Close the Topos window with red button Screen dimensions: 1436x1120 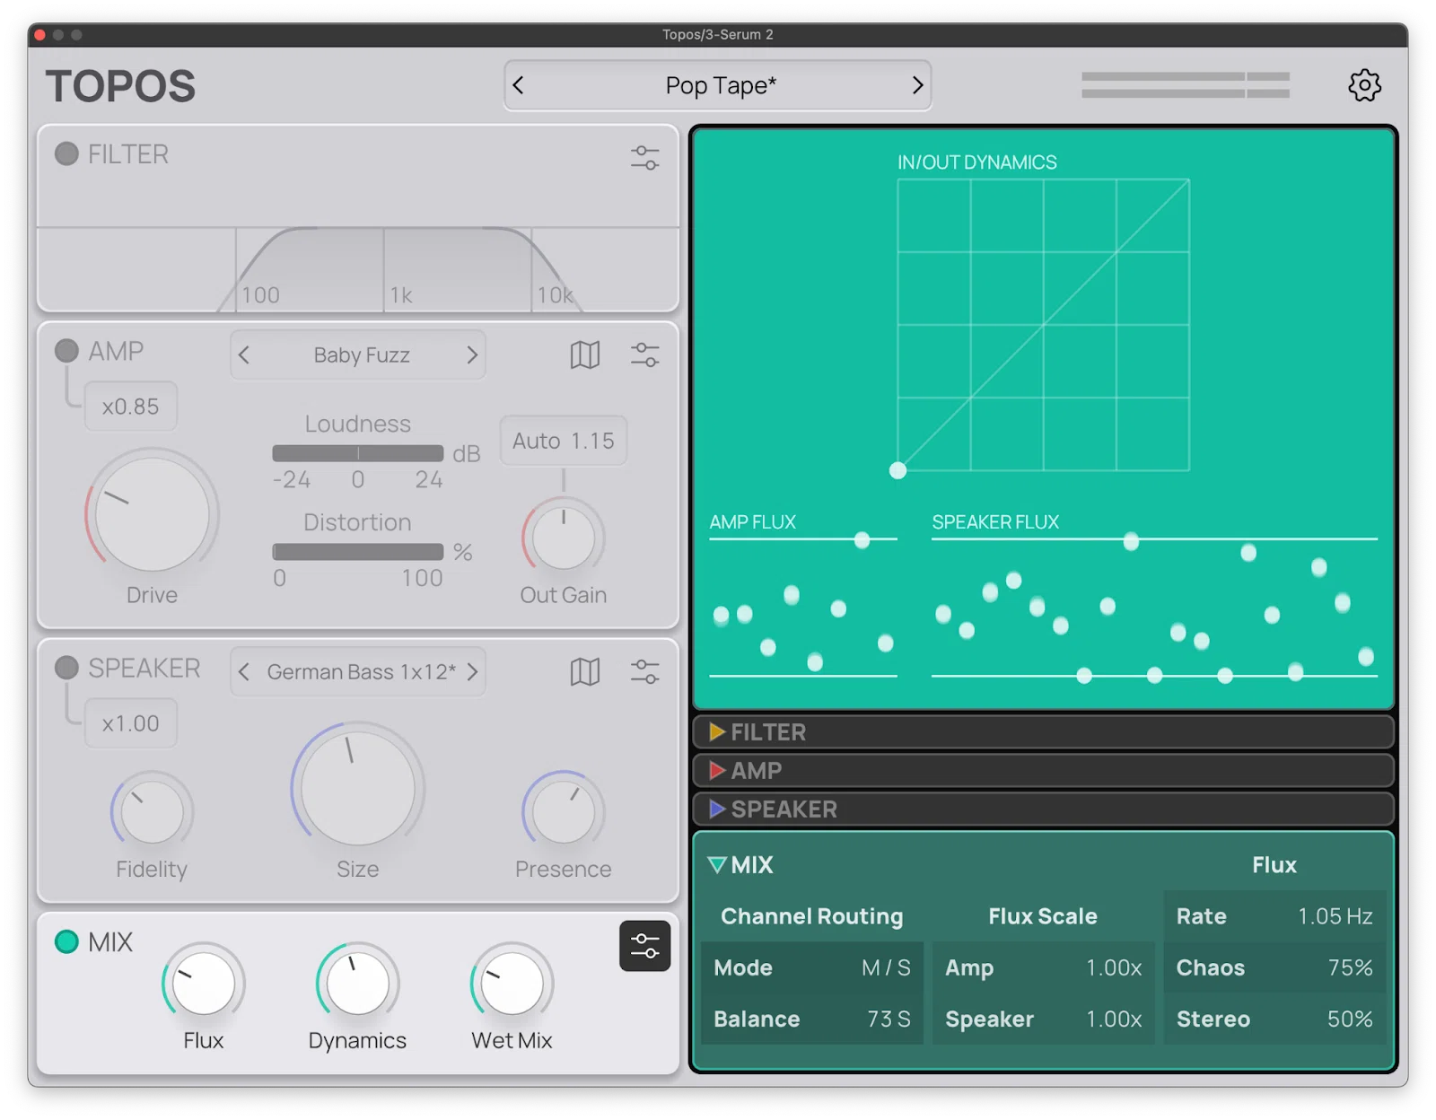click(x=40, y=35)
